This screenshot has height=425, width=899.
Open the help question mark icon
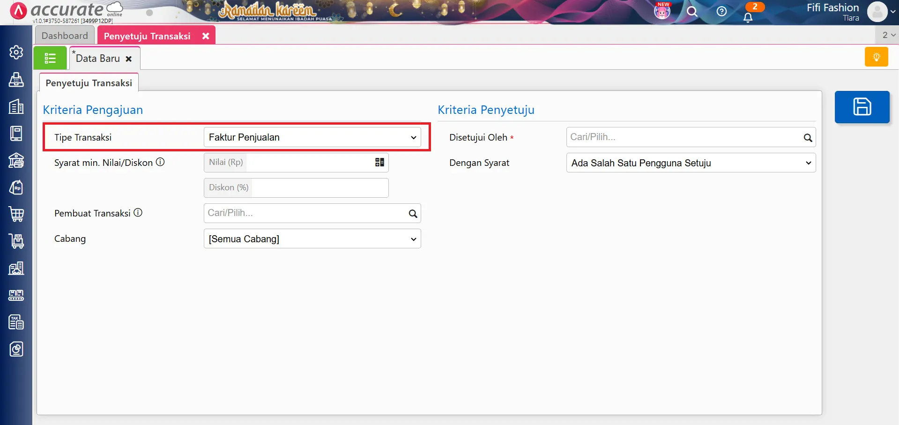coord(721,11)
